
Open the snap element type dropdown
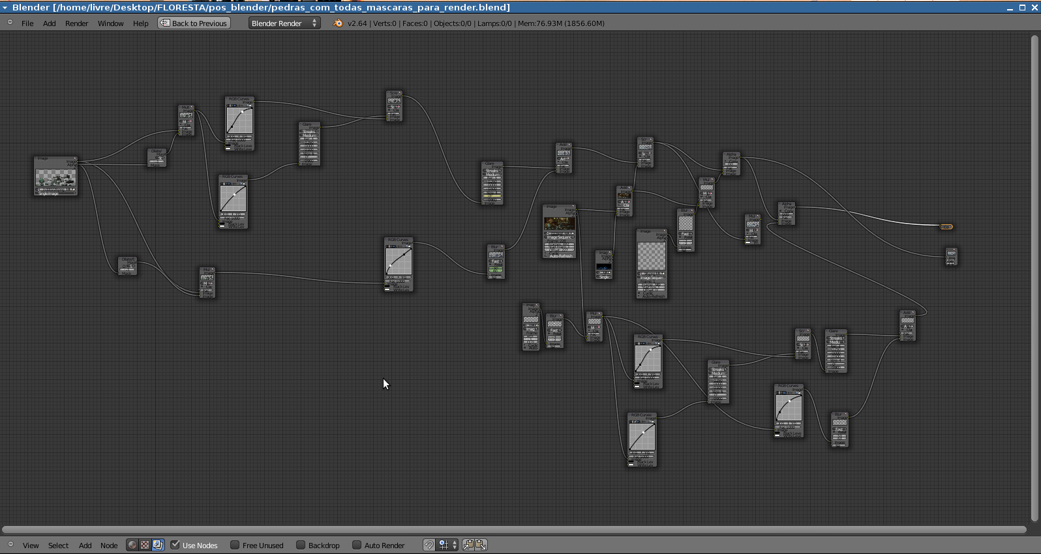pyautogui.click(x=448, y=545)
